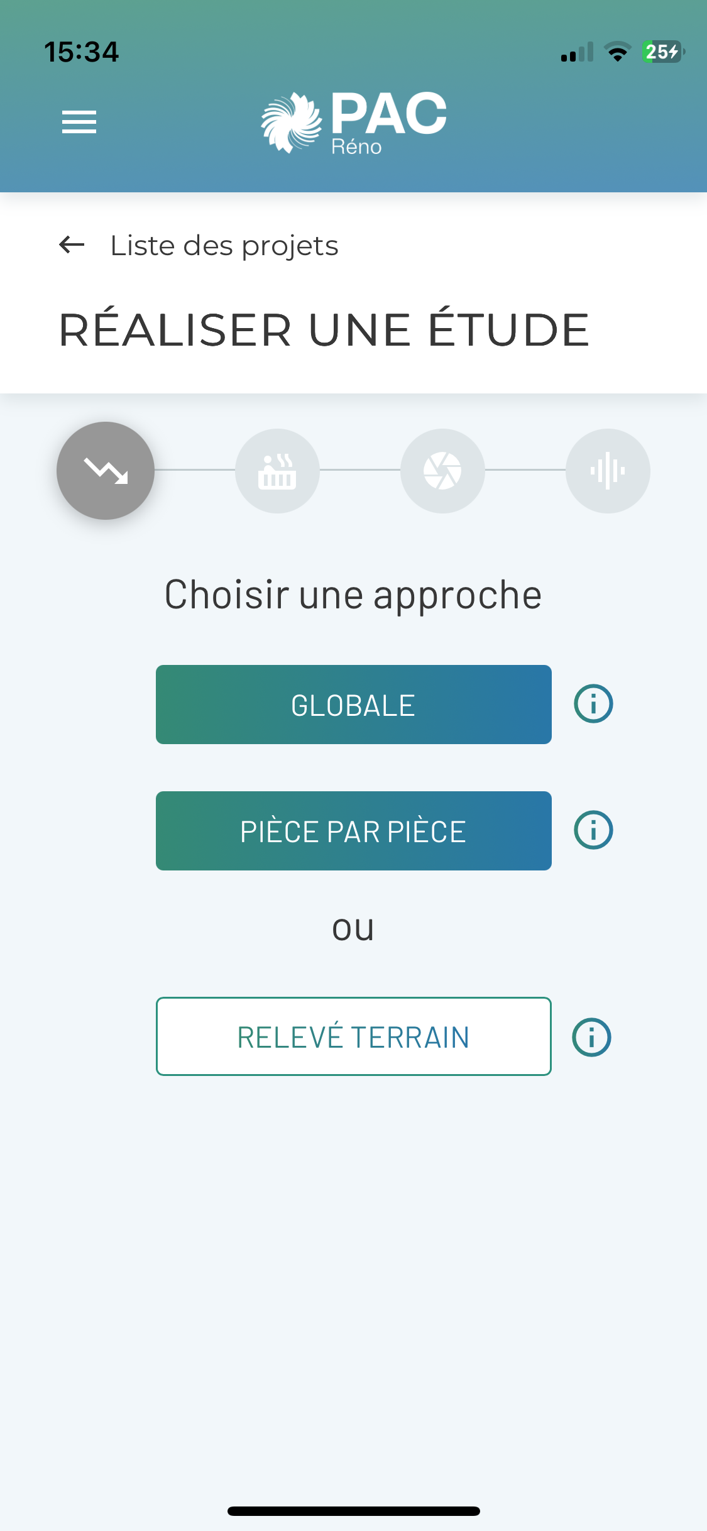Choose the PIÈCE PAR PIÈCE approach

tap(353, 831)
